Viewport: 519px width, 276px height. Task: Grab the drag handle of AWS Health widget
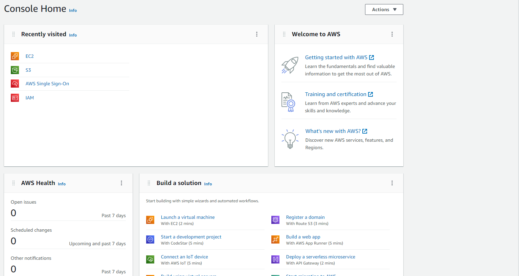[x=14, y=183]
